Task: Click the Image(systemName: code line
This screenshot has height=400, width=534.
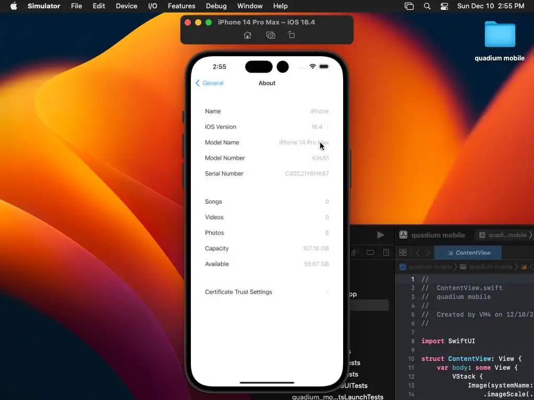Action: 501,385
